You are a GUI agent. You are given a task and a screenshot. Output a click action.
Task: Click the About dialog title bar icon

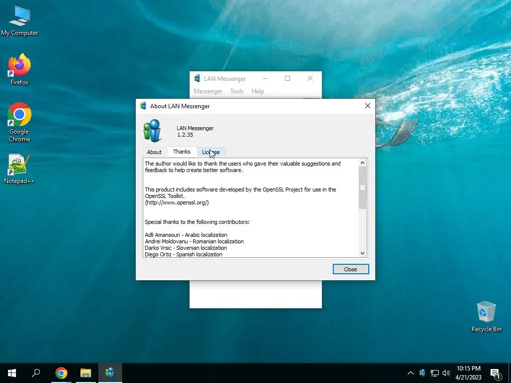pyautogui.click(x=143, y=106)
